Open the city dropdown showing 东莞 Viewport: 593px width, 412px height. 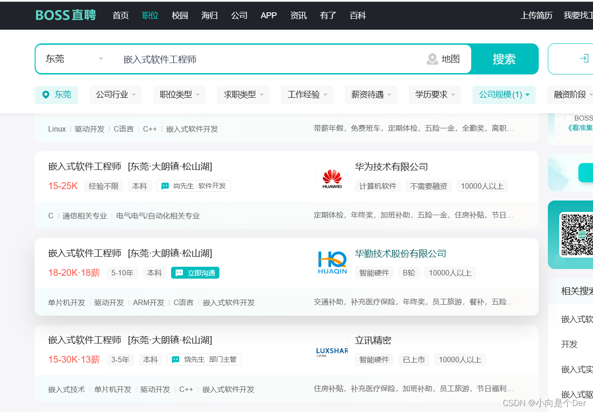click(x=75, y=59)
